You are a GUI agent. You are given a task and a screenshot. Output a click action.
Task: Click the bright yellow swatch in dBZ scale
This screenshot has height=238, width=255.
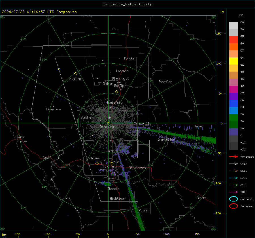[233, 61]
